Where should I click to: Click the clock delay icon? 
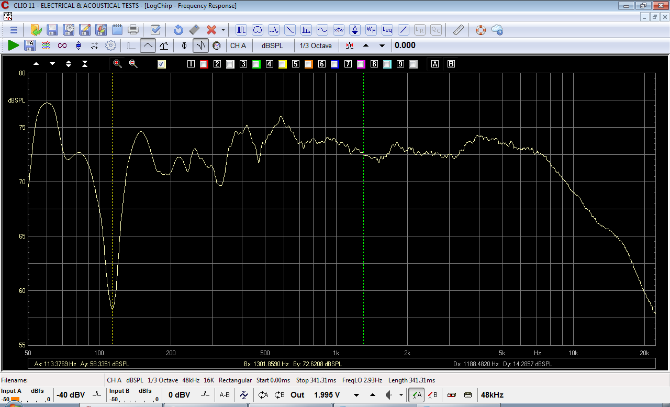[x=217, y=46]
